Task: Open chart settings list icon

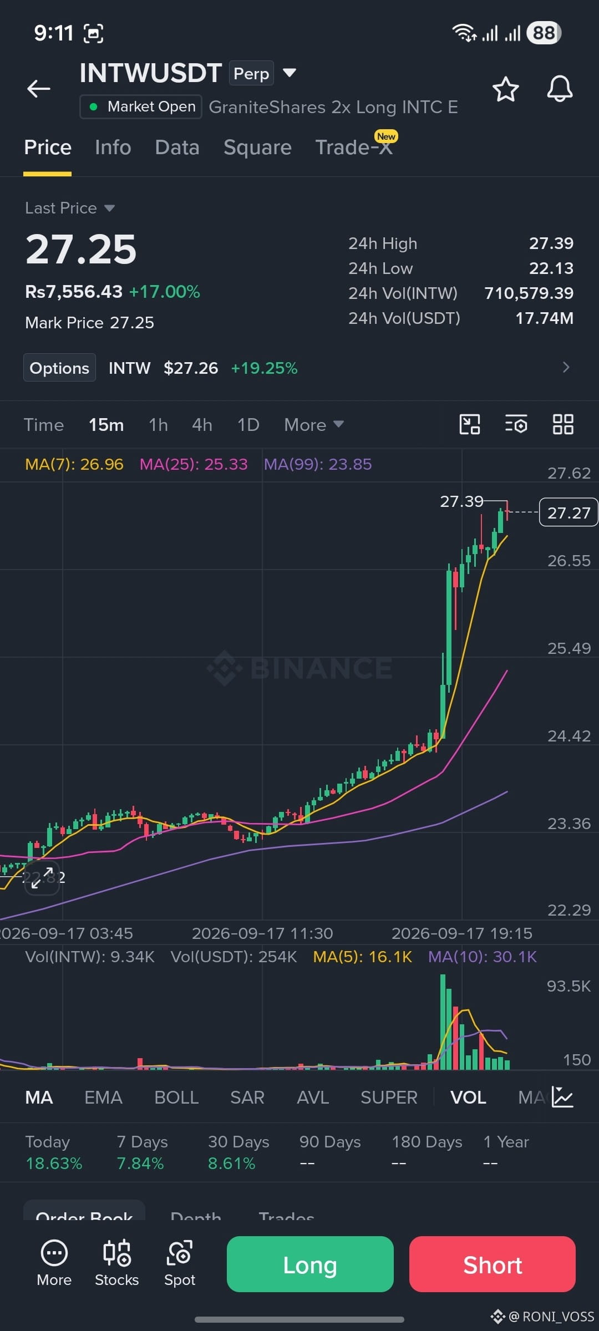Action: coord(516,425)
